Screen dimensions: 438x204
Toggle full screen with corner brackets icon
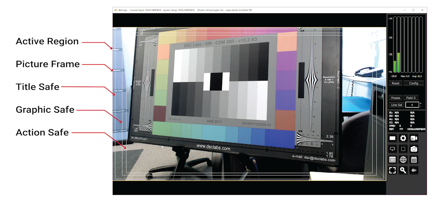coord(393,170)
